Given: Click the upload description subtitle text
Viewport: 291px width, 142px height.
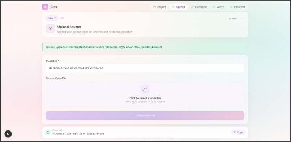Looking at the screenshot, I should (95, 32).
